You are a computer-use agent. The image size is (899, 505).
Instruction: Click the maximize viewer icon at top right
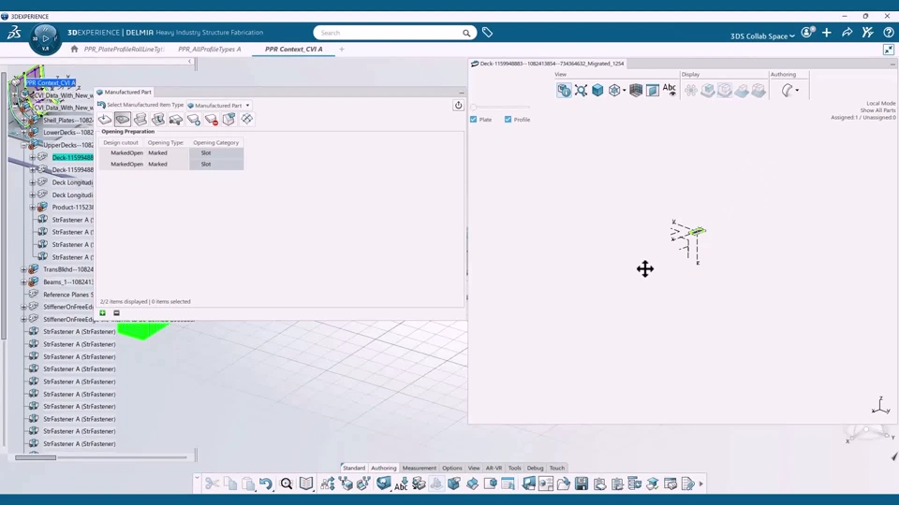[889, 50]
